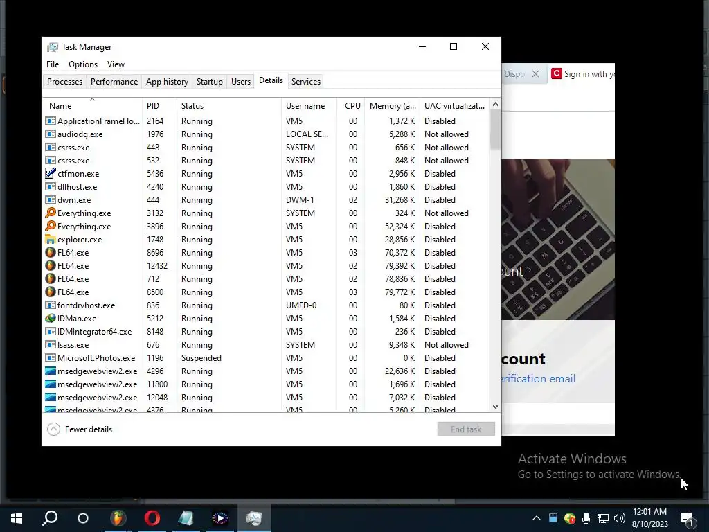Image resolution: width=709 pixels, height=532 pixels.
Task: Open taskbar Search magnifier
Action: click(x=50, y=518)
